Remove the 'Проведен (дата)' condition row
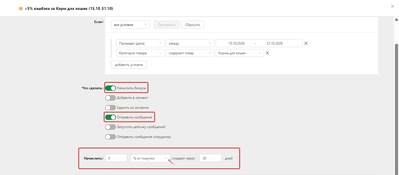The height and width of the screenshot is (175, 399). click(306, 43)
